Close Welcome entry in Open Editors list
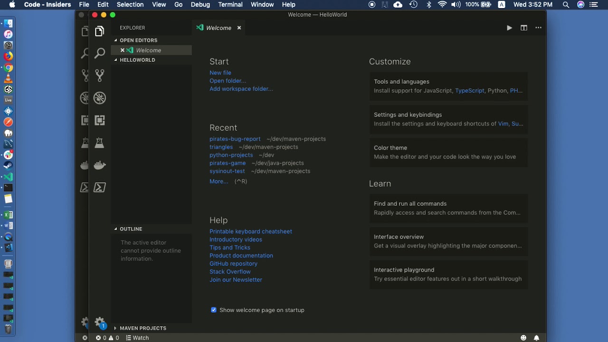Viewport: 608px width, 342px height. click(122, 50)
